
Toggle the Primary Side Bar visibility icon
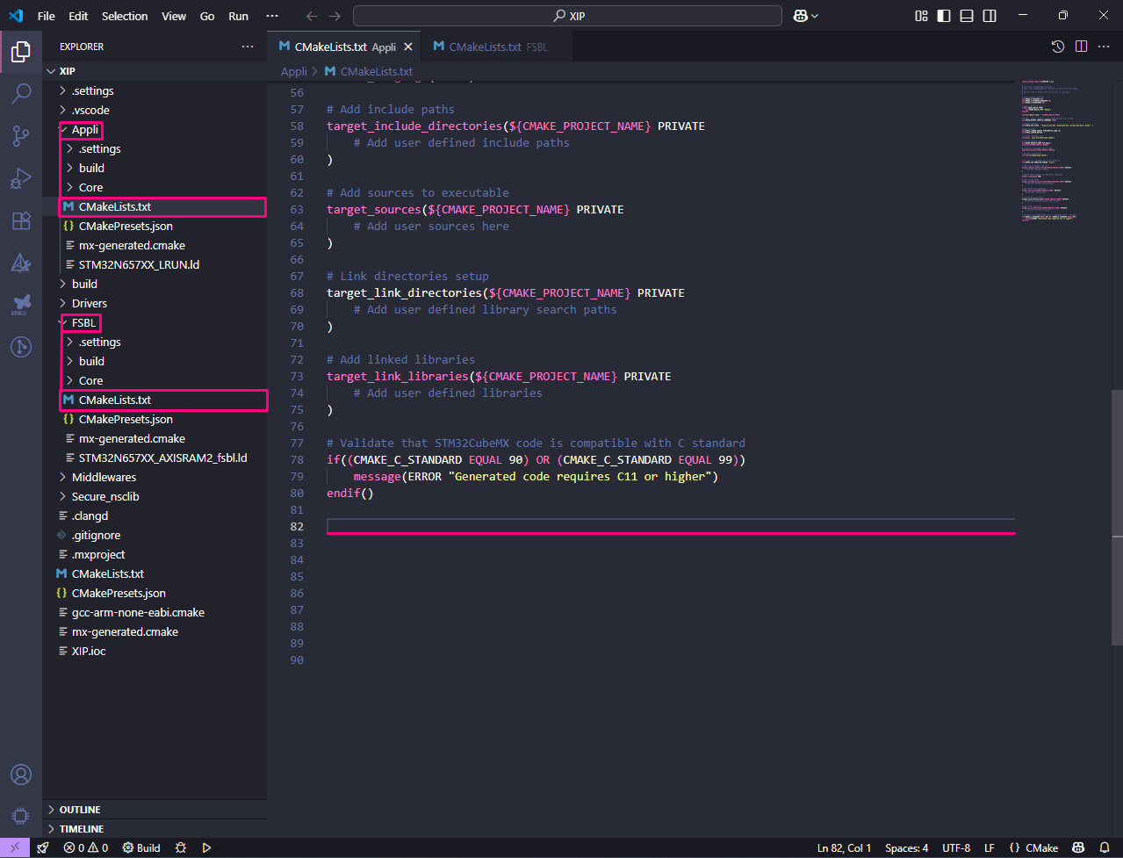[943, 15]
